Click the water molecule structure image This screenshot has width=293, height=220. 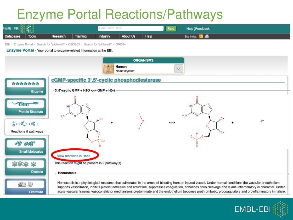141,121
